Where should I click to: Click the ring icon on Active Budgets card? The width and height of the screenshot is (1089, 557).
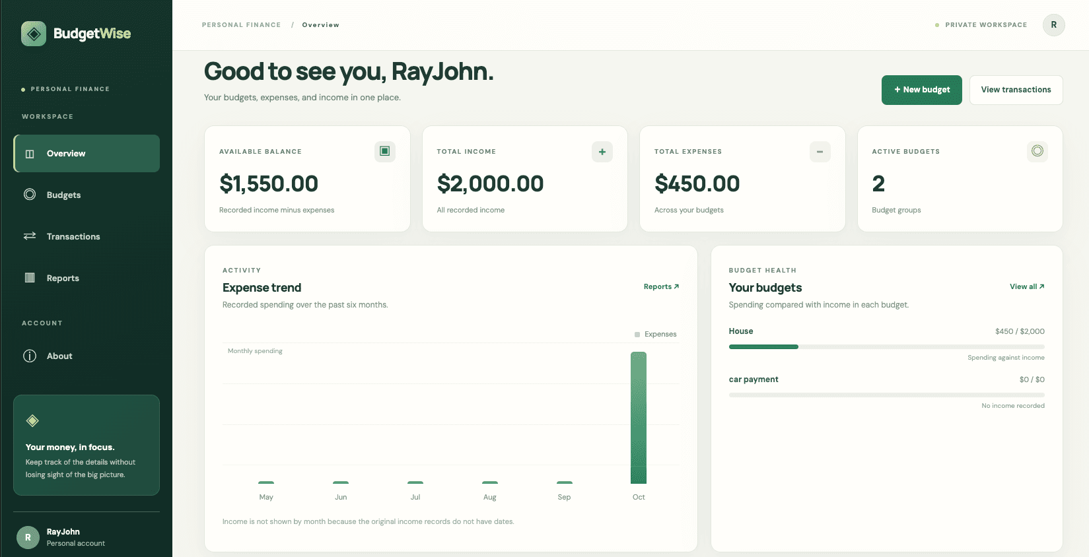pyautogui.click(x=1037, y=151)
